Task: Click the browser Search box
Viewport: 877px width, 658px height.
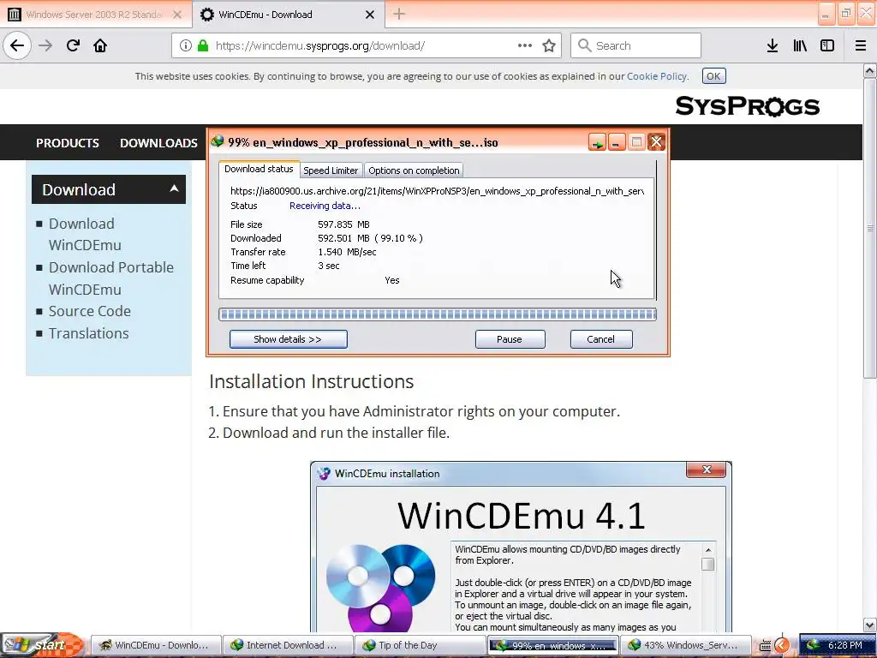Action: tap(635, 45)
